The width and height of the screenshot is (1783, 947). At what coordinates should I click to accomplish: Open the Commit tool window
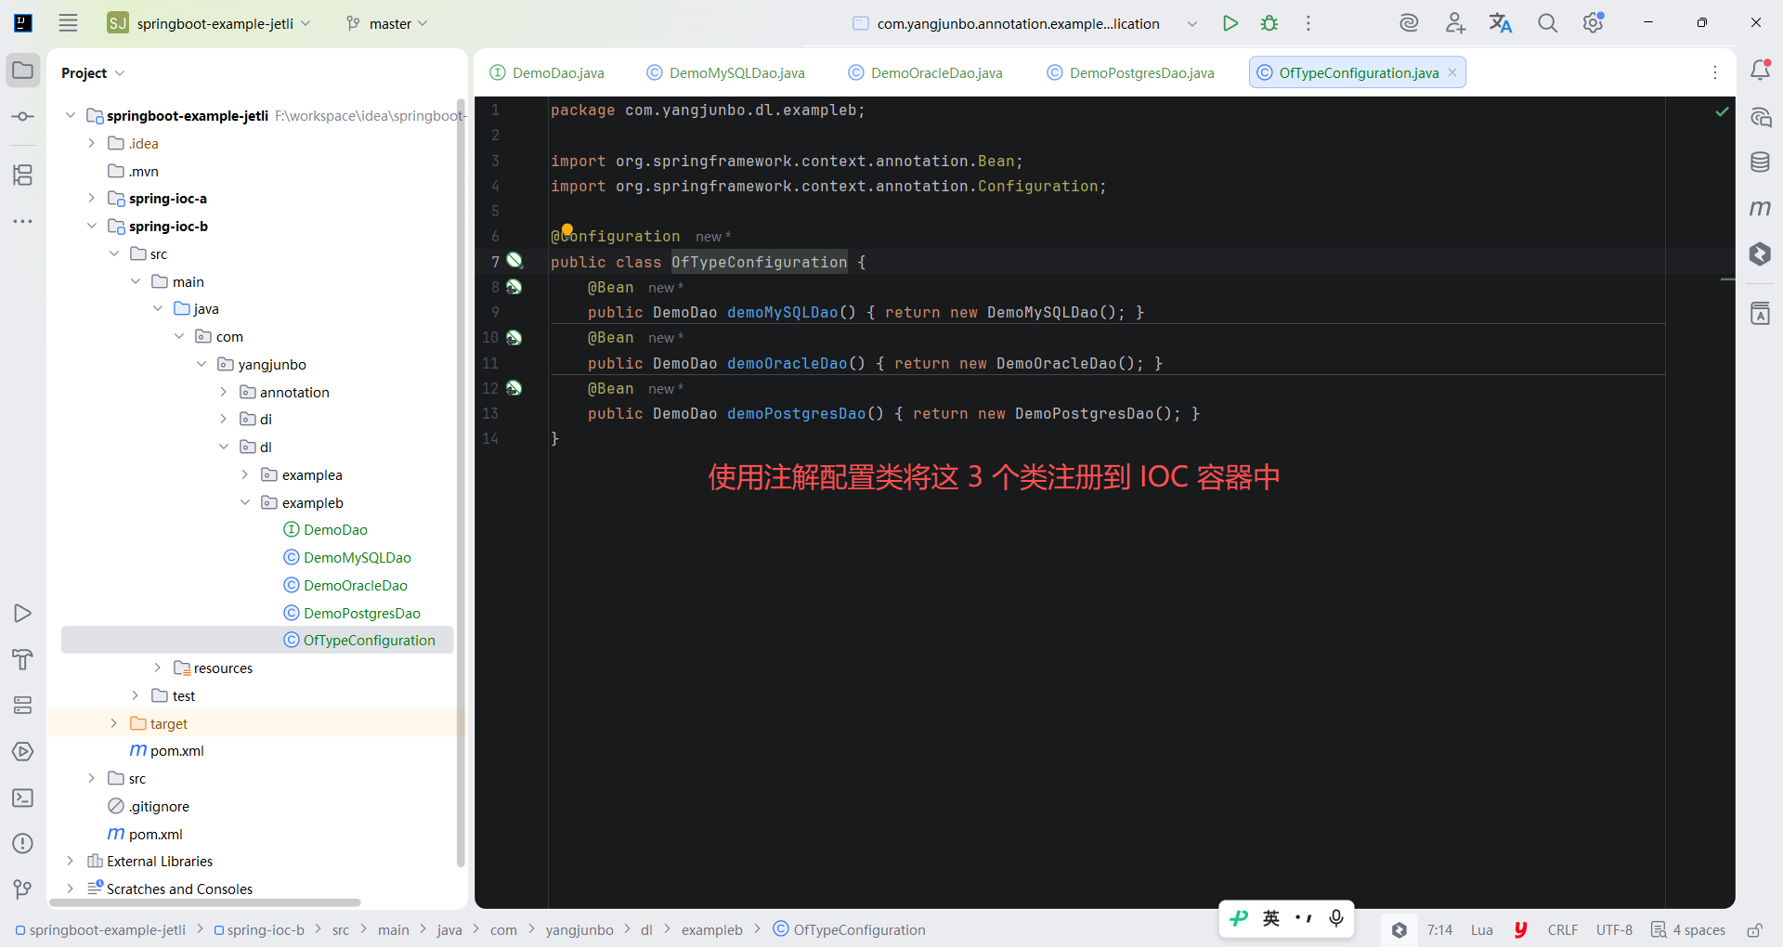coord(23,117)
